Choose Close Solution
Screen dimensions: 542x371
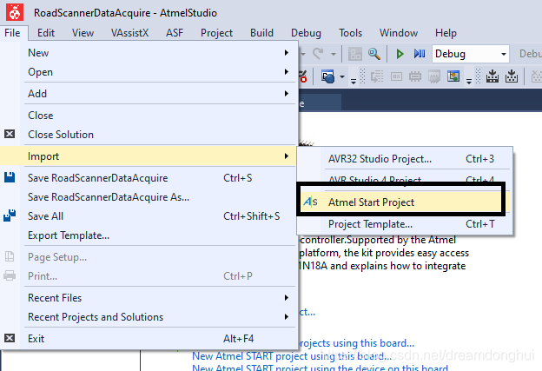149,134
